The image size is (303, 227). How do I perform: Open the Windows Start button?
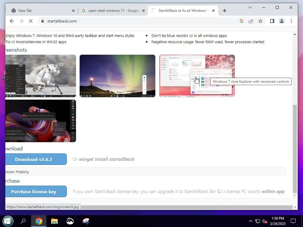click(x=8, y=221)
